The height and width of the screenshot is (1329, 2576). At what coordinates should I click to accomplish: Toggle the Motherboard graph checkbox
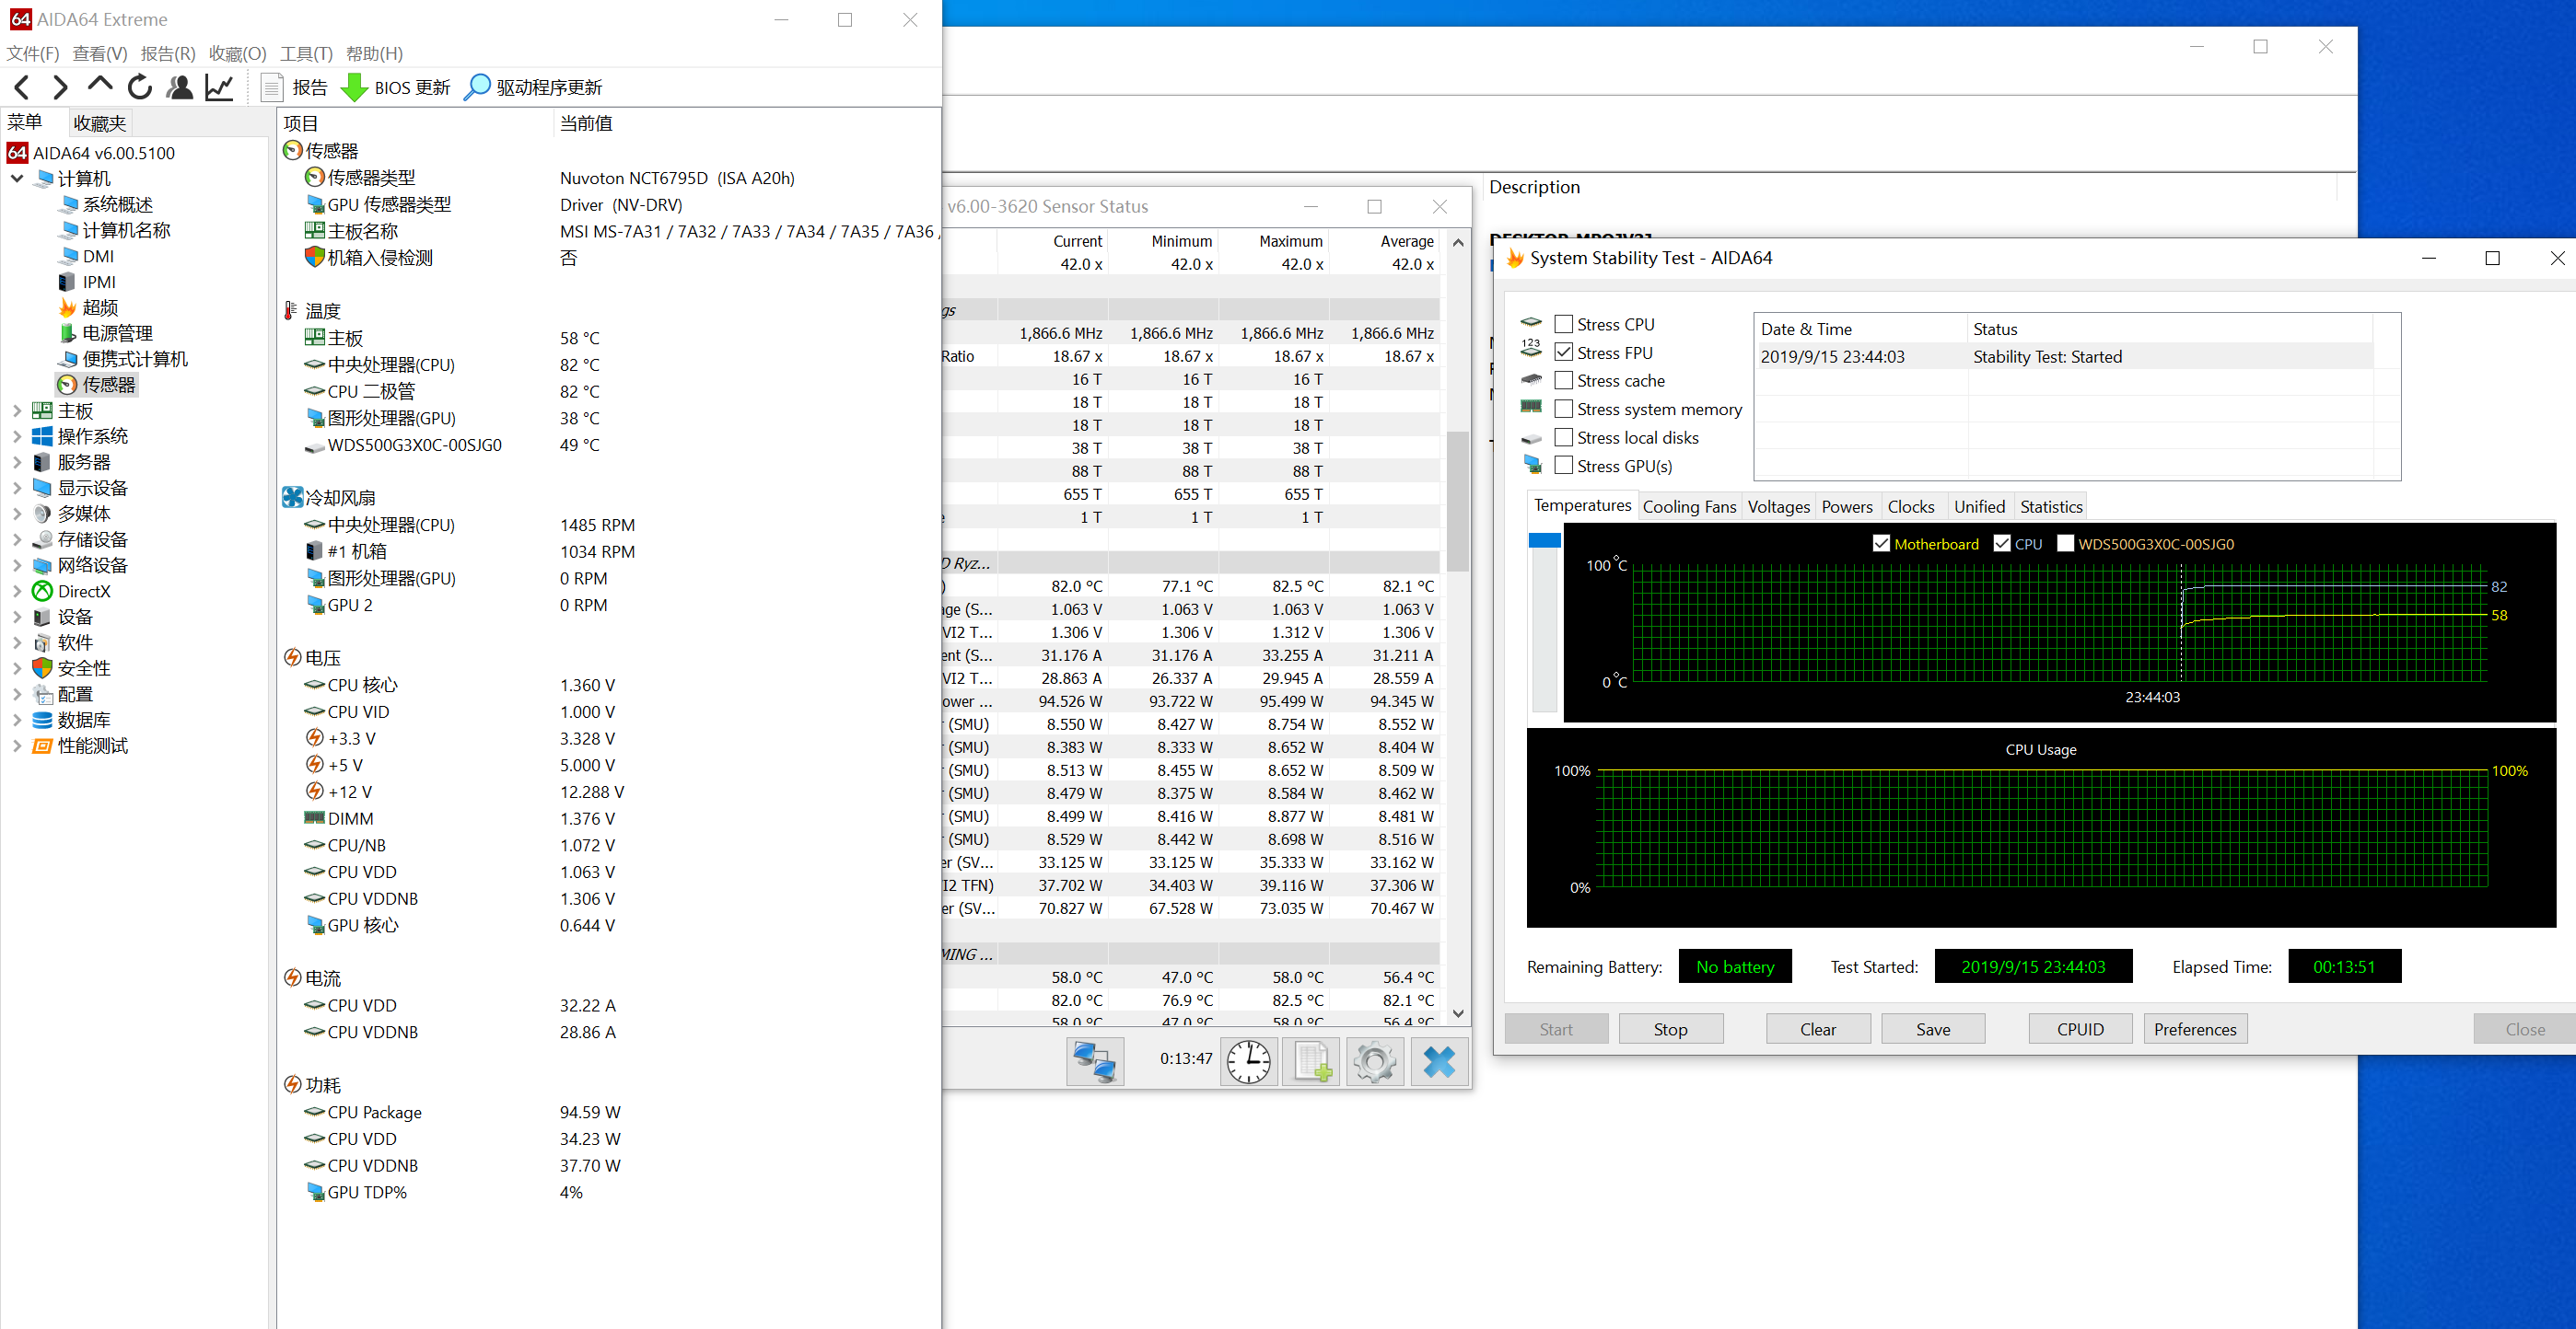pos(1881,544)
